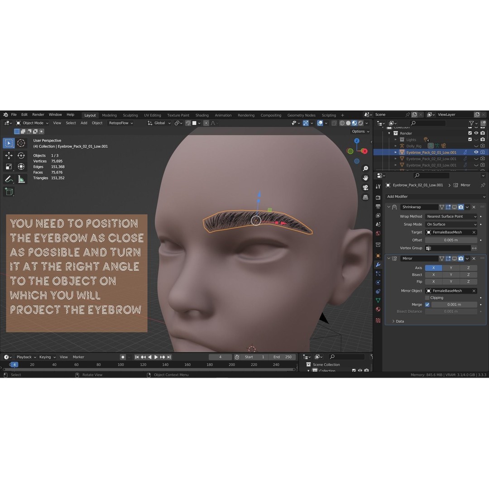Switch to rendered viewport shading

click(361, 123)
